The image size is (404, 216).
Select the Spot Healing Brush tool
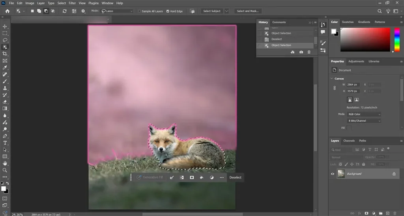[5, 74]
